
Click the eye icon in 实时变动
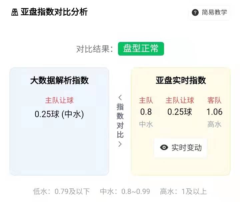tap(164, 147)
